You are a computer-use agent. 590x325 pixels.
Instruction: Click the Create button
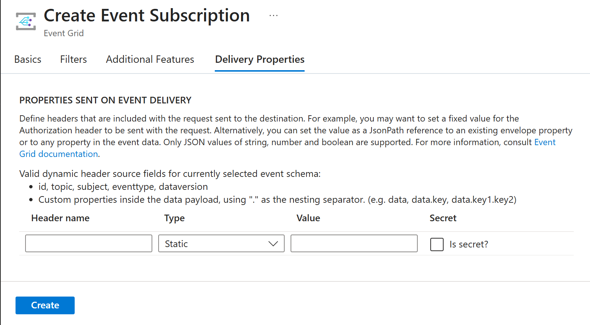[45, 305]
